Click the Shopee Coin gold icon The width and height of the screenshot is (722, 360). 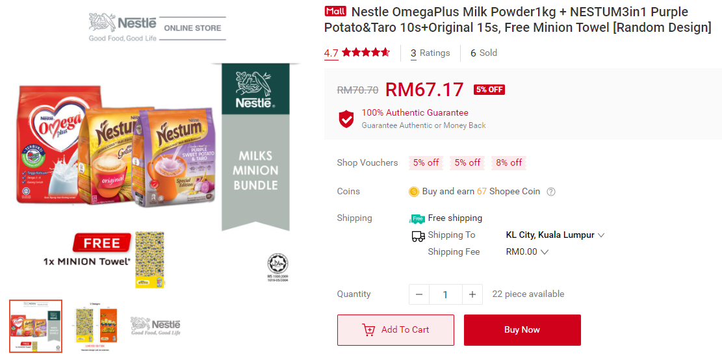[x=414, y=192]
